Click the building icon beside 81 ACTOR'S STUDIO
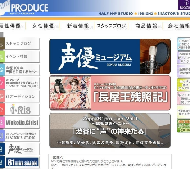Viewport: 190px width, 169px height. click(x=2, y=135)
